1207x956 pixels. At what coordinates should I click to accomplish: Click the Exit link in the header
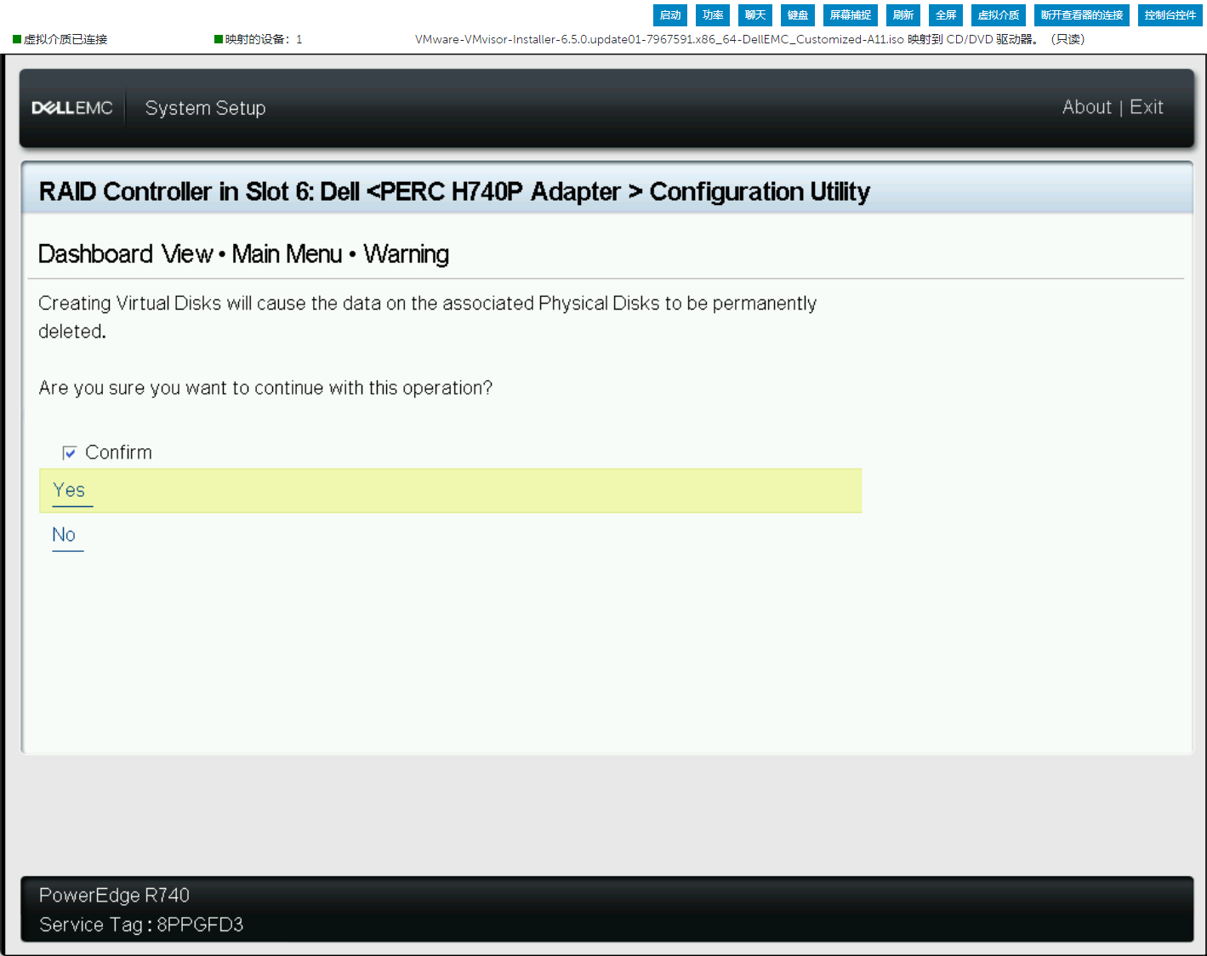pos(1147,107)
